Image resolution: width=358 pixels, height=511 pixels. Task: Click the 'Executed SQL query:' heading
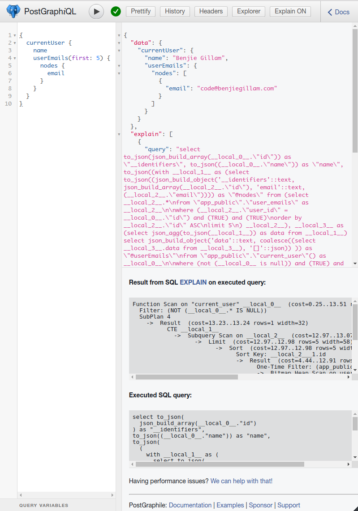tap(160, 395)
